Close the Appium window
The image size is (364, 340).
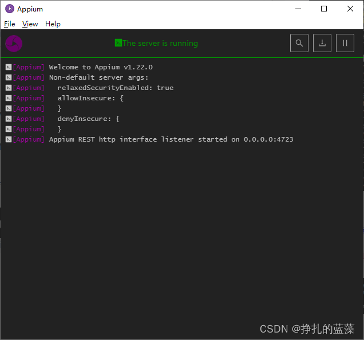tap(350, 9)
